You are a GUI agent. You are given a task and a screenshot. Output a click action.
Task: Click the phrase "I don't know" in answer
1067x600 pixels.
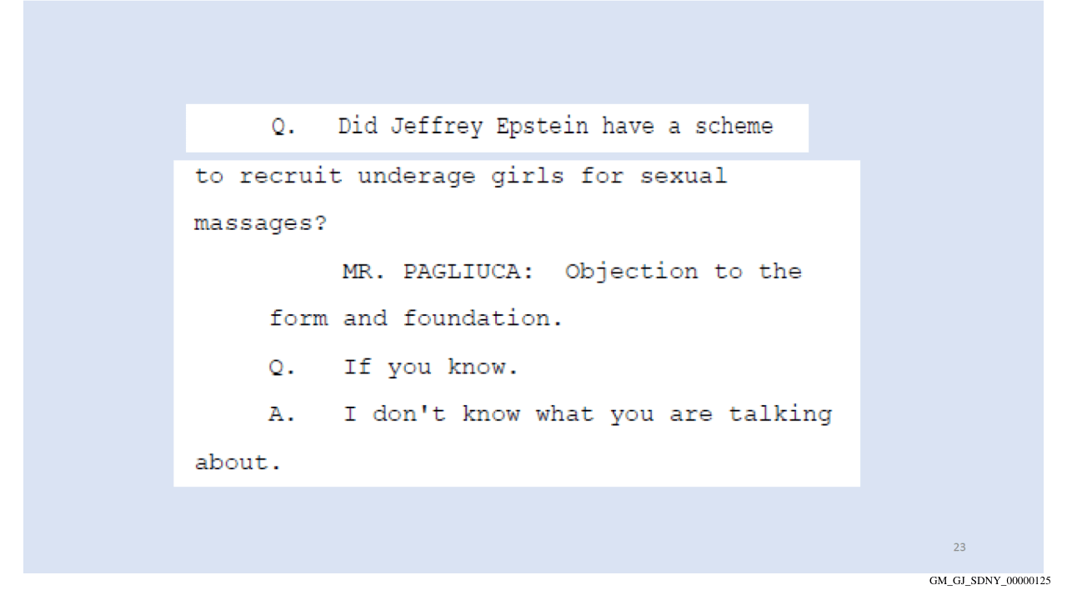[431, 414]
